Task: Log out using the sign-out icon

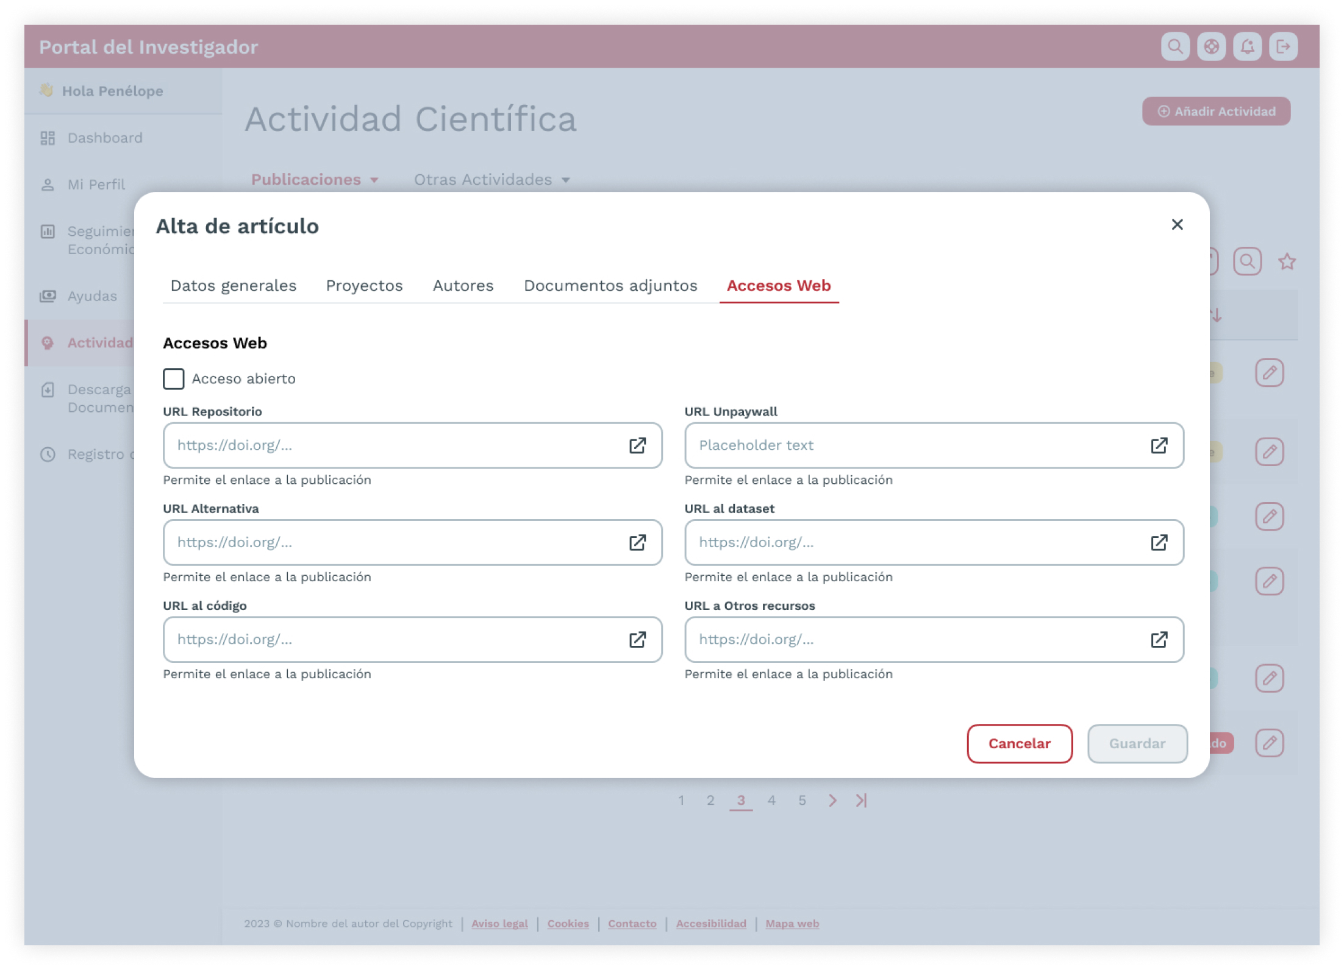Action: (1284, 46)
